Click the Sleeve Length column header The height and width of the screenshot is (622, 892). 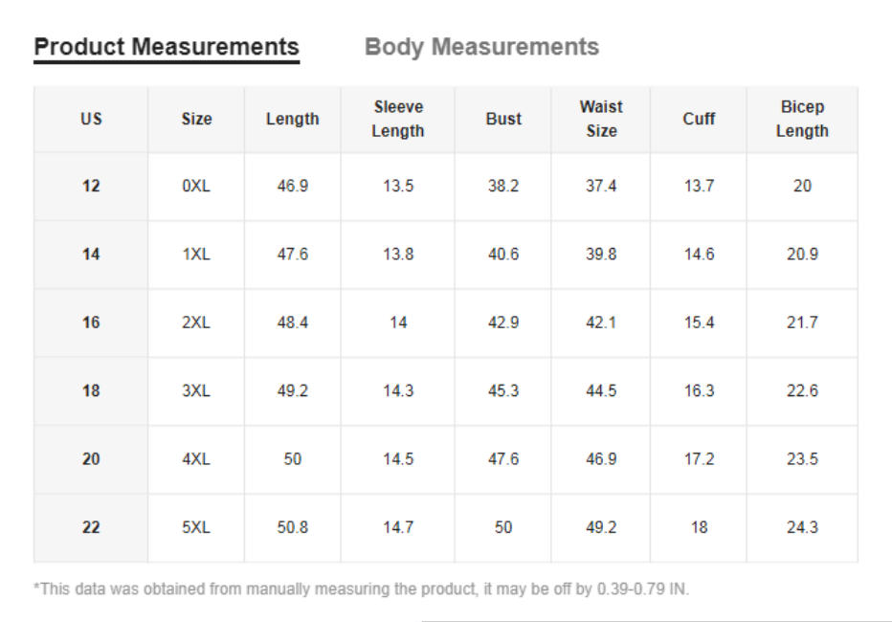tap(398, 119)
